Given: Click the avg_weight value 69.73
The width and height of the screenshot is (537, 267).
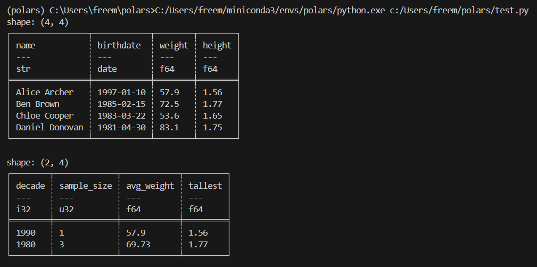Looking at the screenshot, I should 138,245.
